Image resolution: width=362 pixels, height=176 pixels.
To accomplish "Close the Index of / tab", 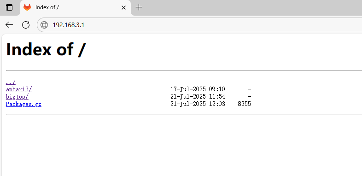I will (x=123, y=8).
